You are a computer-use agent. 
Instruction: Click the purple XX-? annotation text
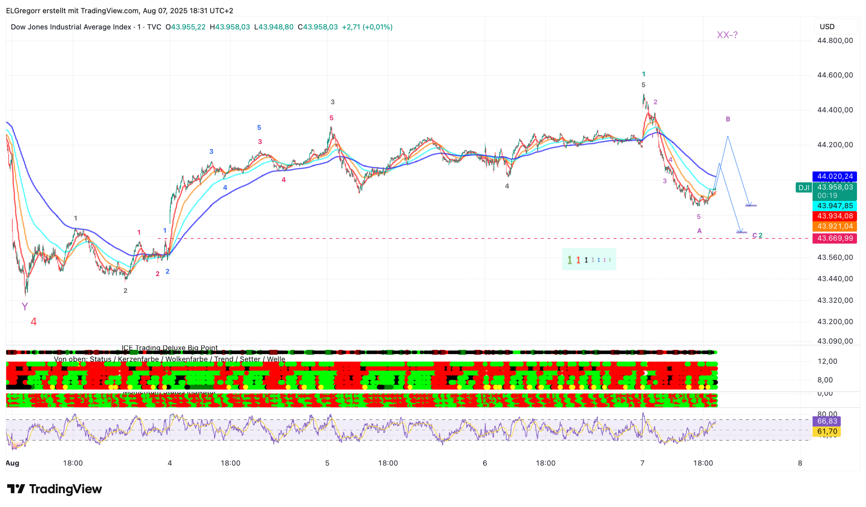(x=727, y=35)
